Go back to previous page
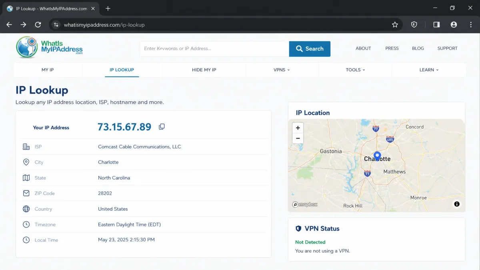Viewport: 480px width, 270px height. coord(9,25)
